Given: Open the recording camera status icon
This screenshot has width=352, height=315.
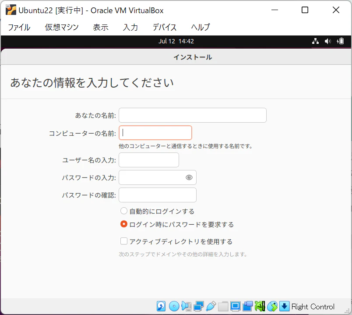Looking at the screenshot, I should [x=248, y=306].
